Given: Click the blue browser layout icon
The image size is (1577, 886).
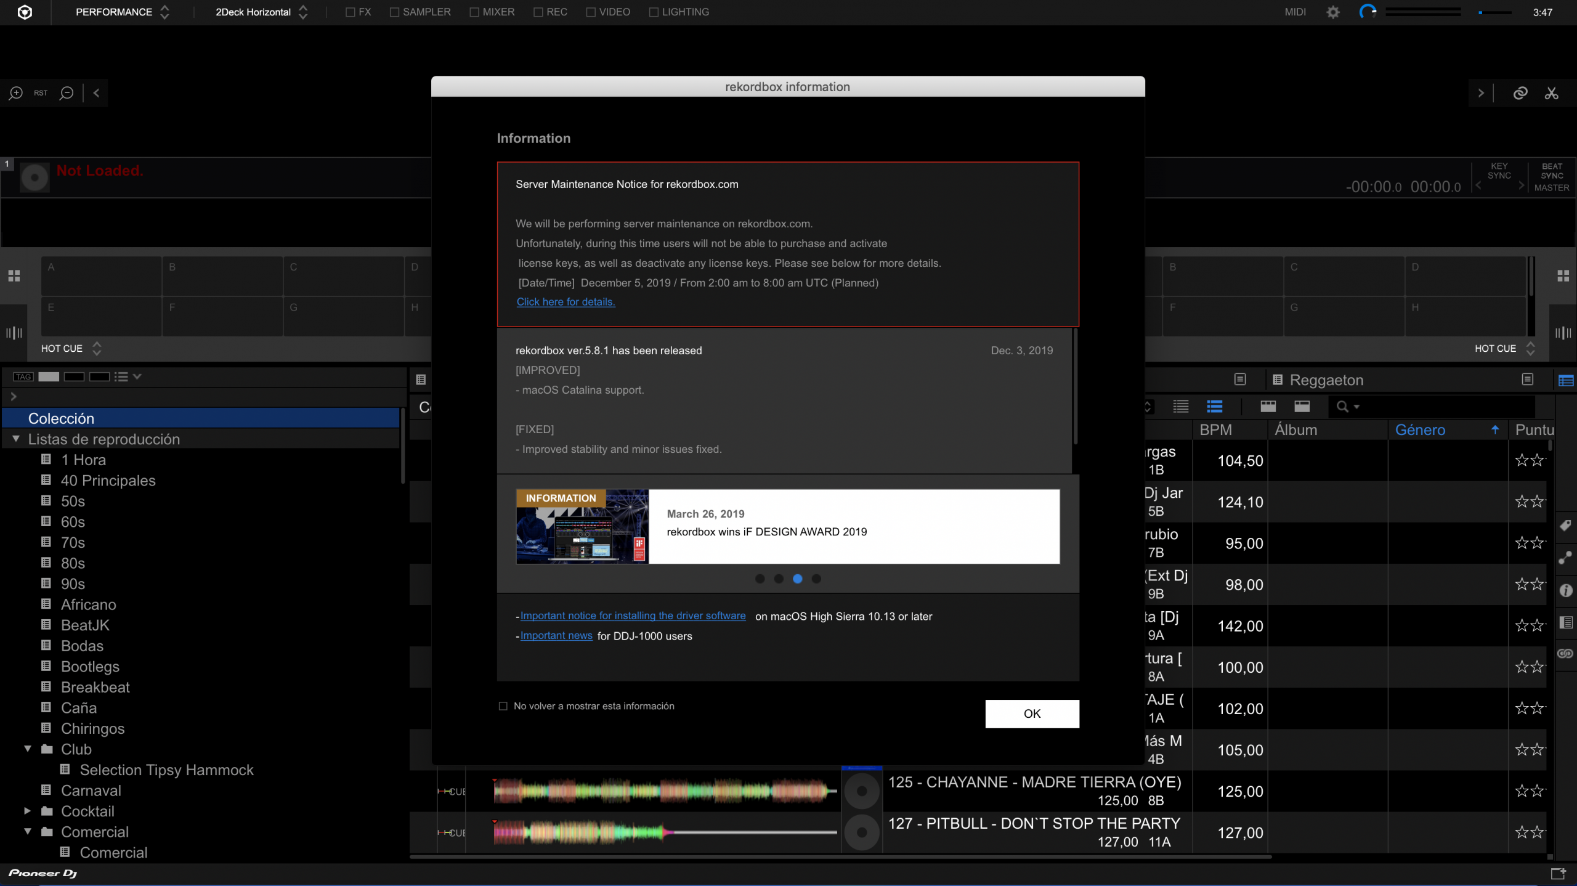Looking at the screenshot, I should point(1565,380).
